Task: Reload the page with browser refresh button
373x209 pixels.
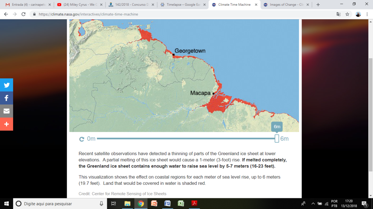Action: click(x=23, y=14)
